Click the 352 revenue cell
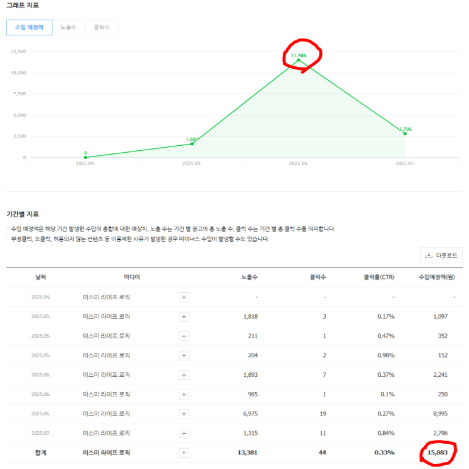The height and width of the screenshot is (469, 469). (x=442, y=336)
